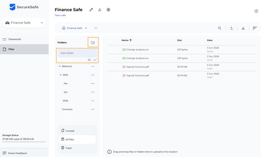This screenshot has width=265, height=157.
Task: Open the sort lines icon
Action: pos(255,28)
